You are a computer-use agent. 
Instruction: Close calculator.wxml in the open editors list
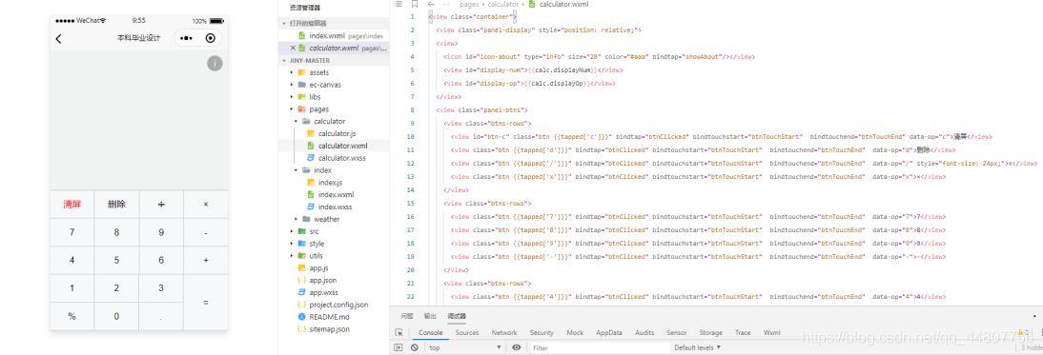[x=293, y=48]
